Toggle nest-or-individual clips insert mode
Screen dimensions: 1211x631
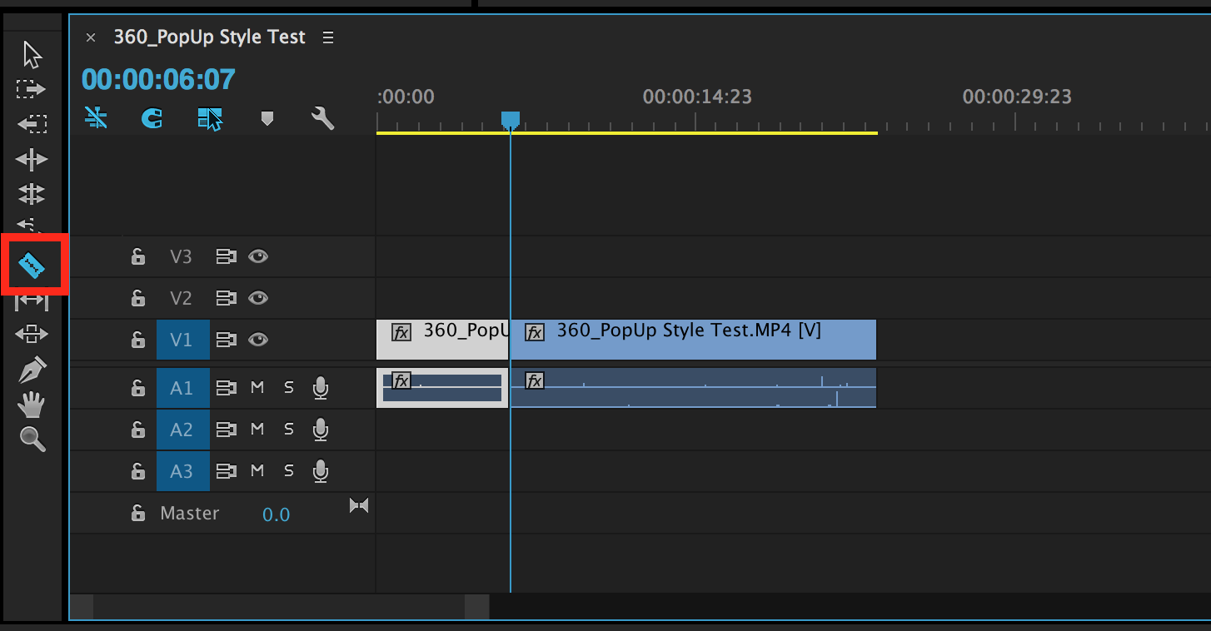click(x=96, y=118)
